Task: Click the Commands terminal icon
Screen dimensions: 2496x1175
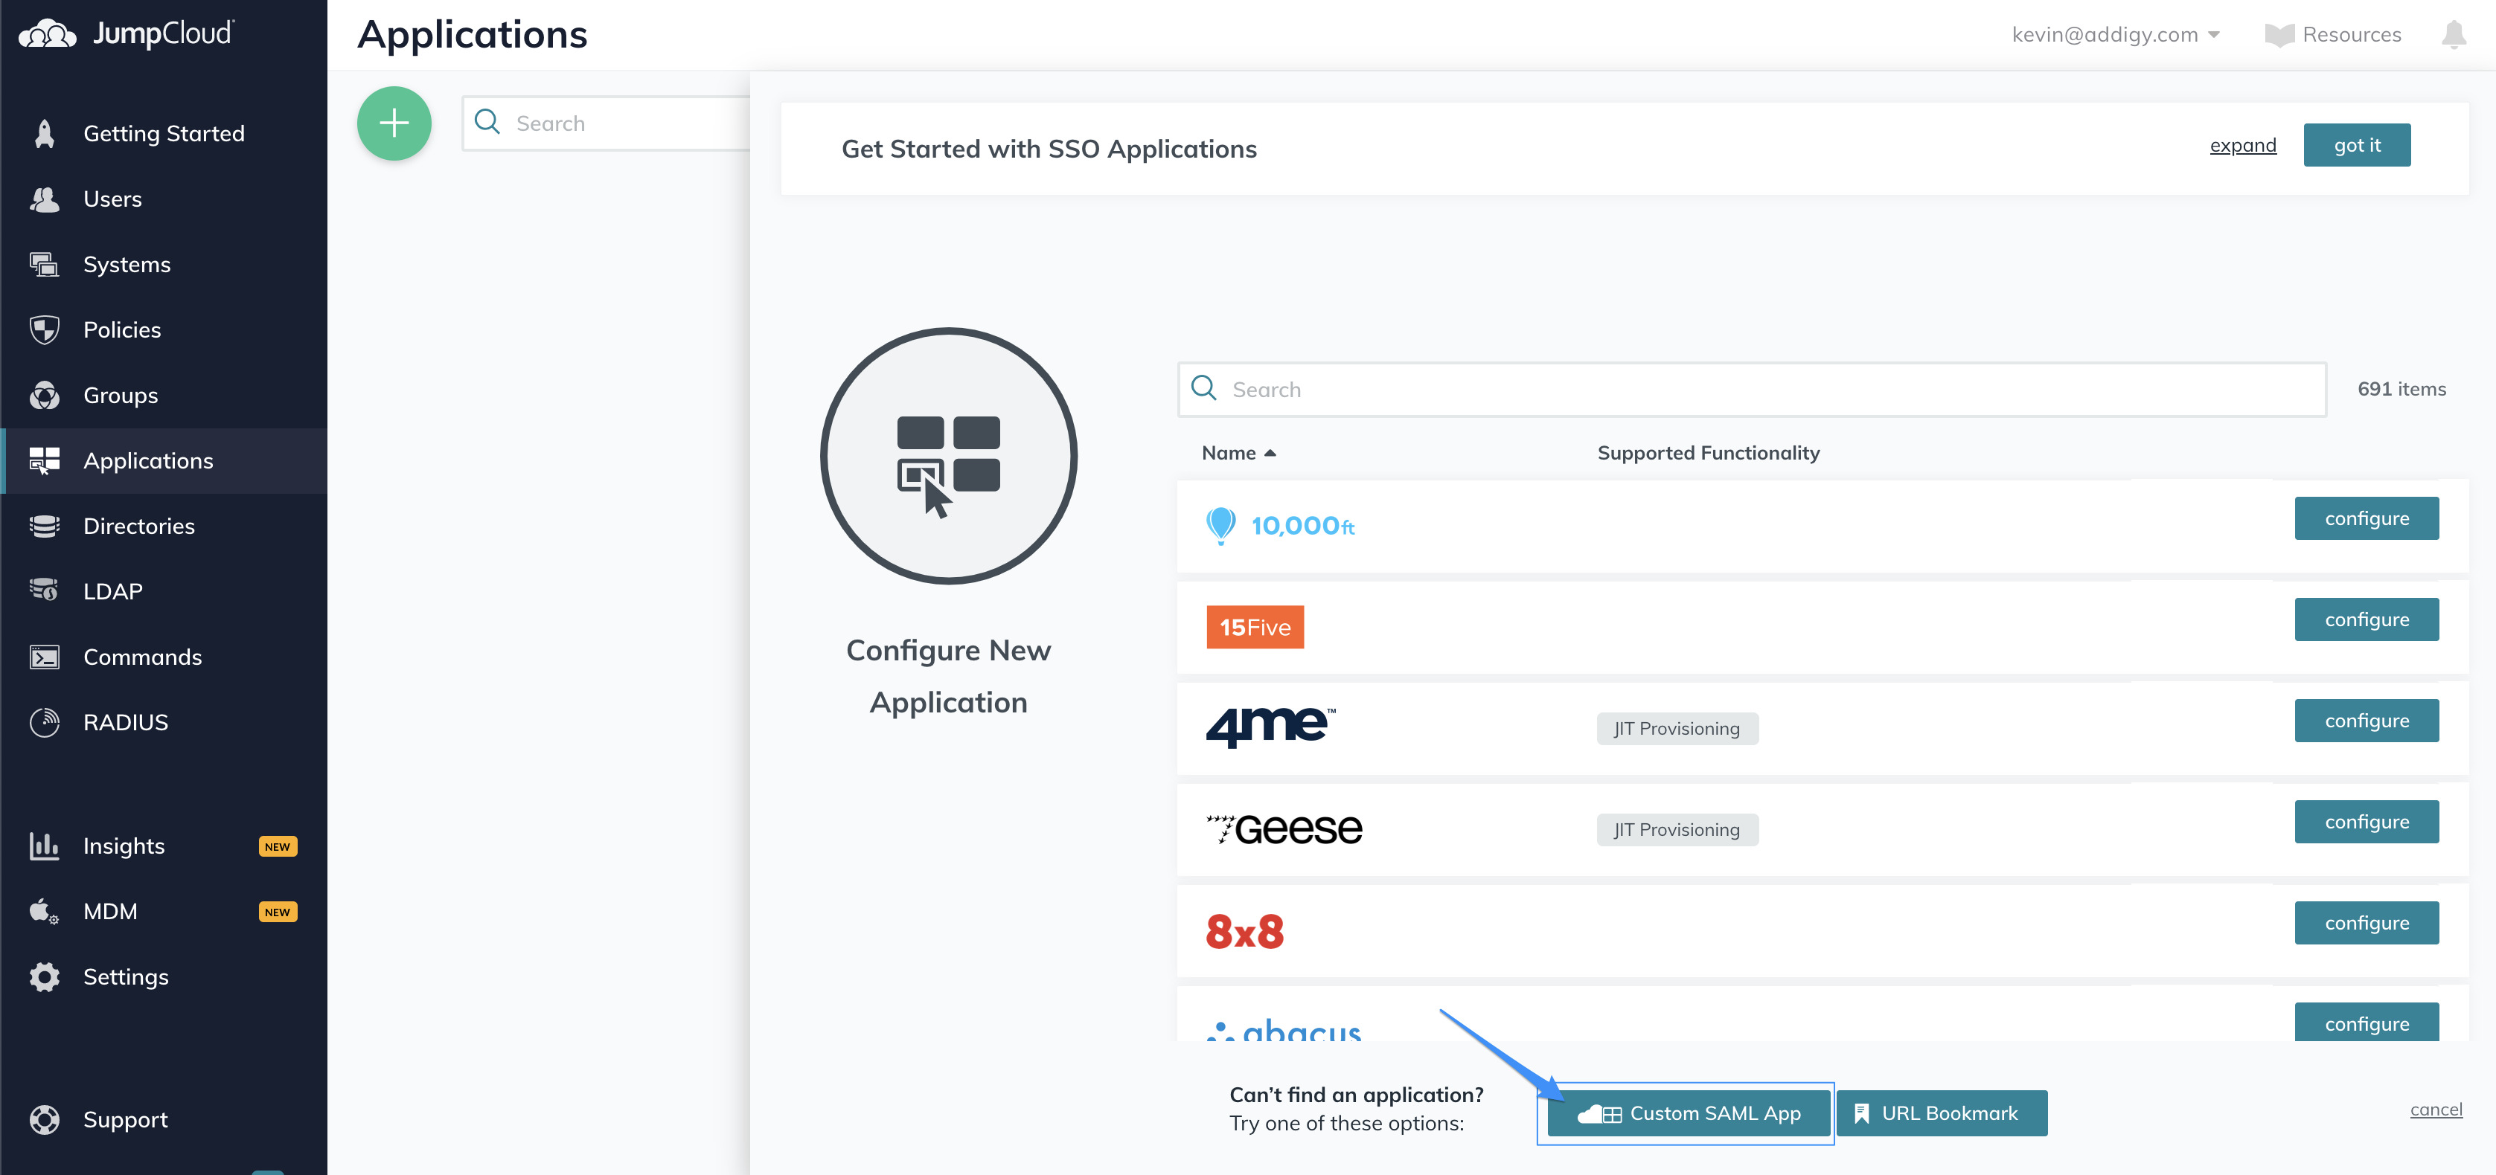Action: (x=45, y=657)
